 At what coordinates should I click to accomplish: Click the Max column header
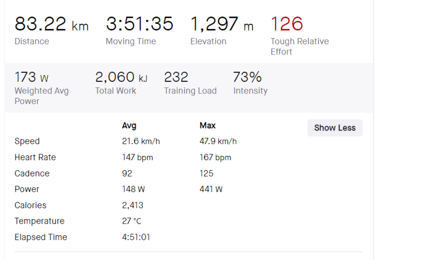pos(207,126)
